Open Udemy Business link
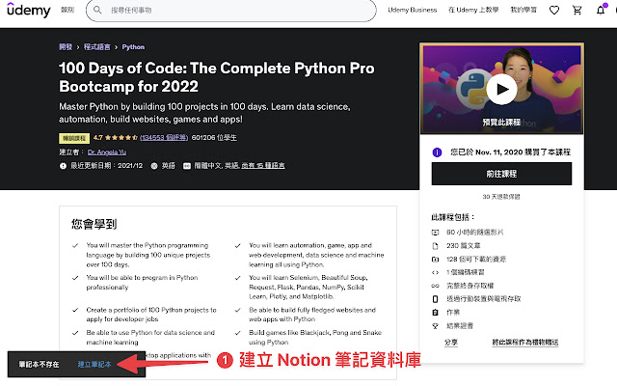Screen dimensions: 617x386 click(x=413, y=10)
